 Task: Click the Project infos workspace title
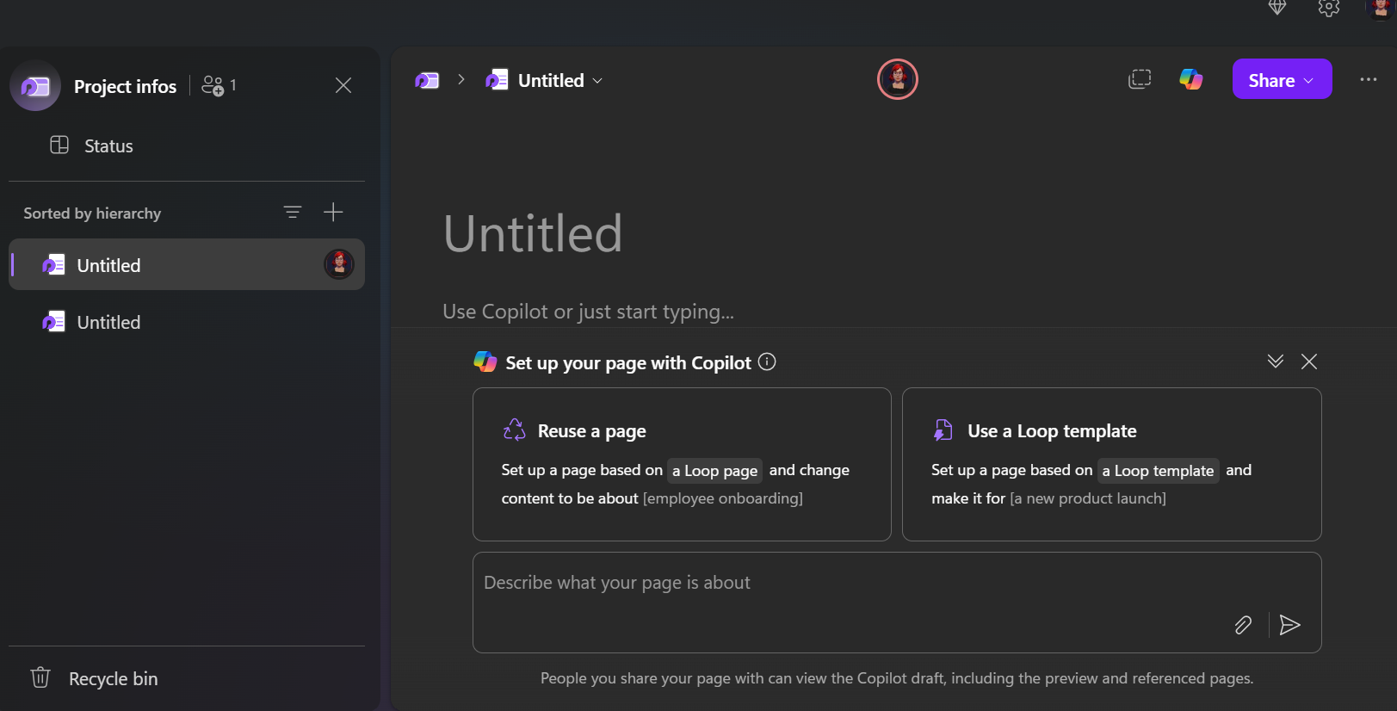coord(126,86)
